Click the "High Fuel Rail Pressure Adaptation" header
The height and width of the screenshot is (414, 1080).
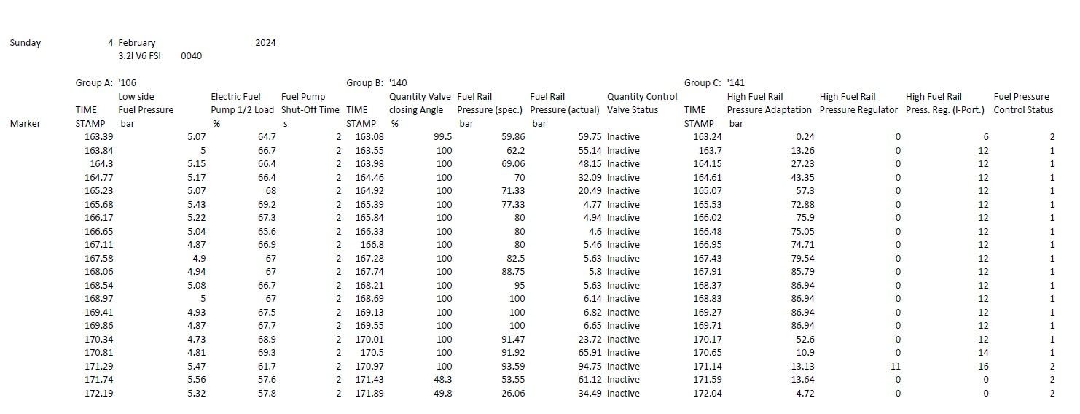pos(769,103)
